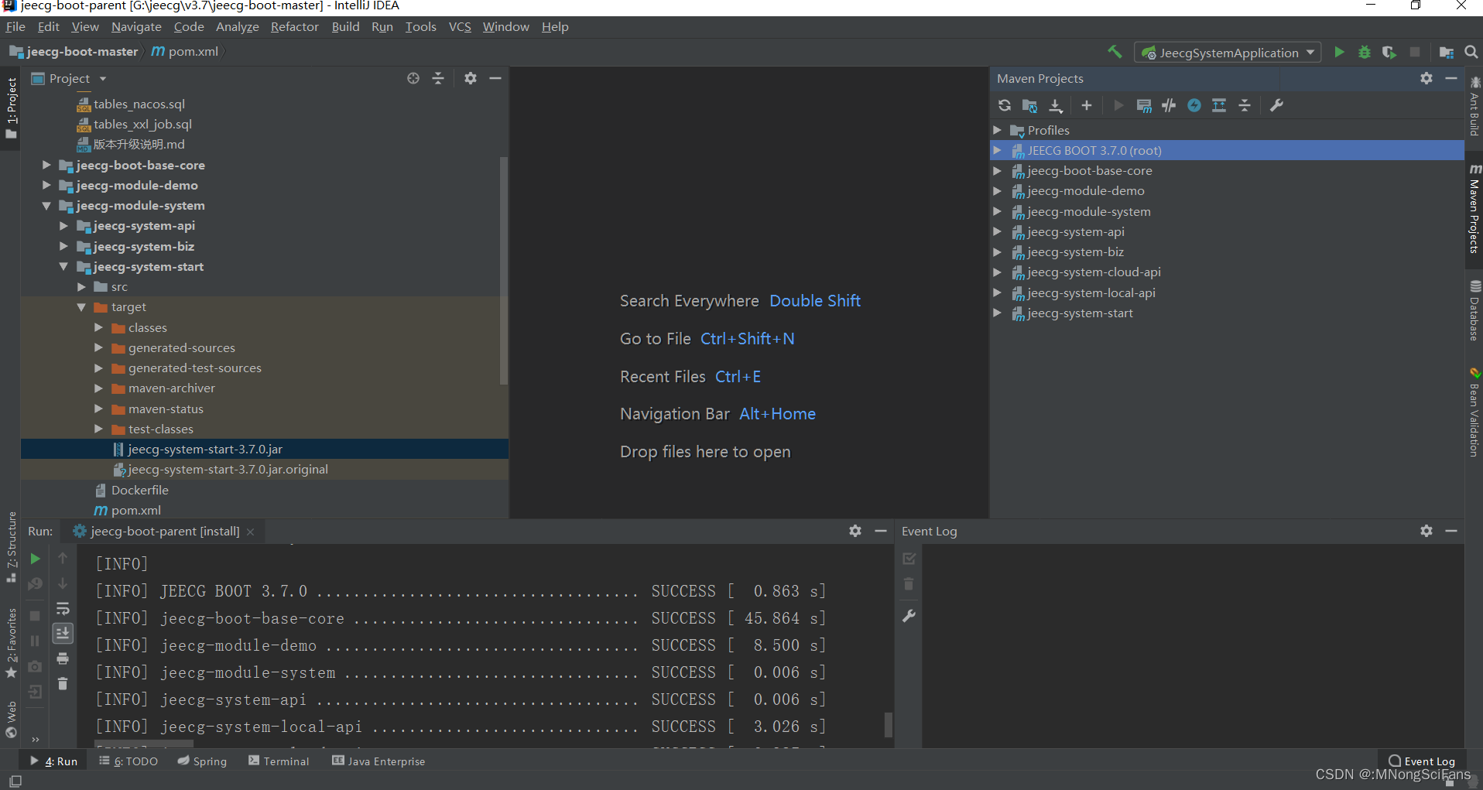Hide the Maven Projects panel
Image resolution: width=1483 pixels, height=790 pixels.
click(1451, 78)
